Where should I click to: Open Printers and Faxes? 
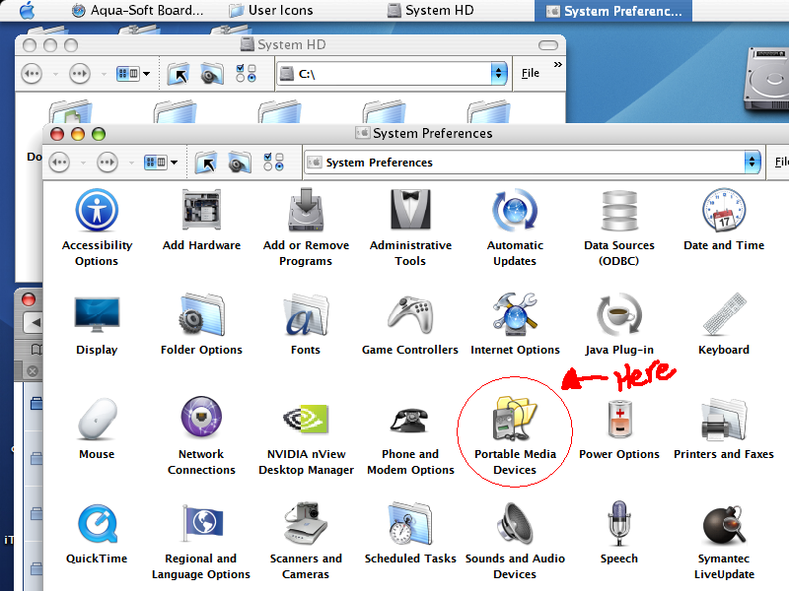coord(724,428)
